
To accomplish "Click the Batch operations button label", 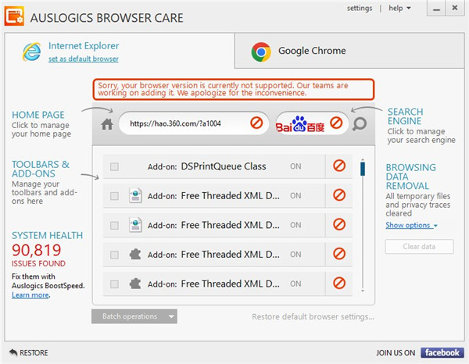I will pyautogui.click(x=130, y=316).
